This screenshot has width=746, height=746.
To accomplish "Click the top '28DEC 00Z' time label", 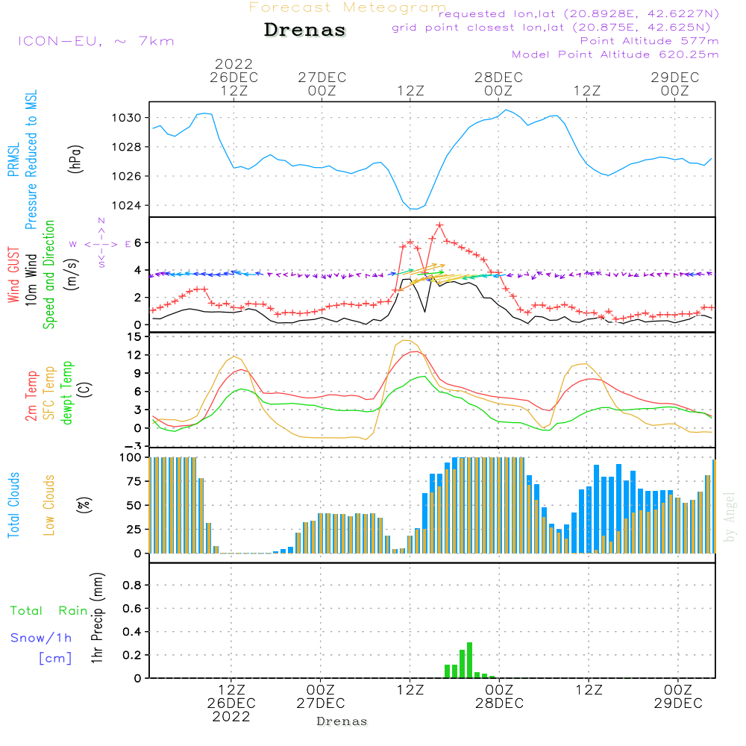I will (498, 84).
